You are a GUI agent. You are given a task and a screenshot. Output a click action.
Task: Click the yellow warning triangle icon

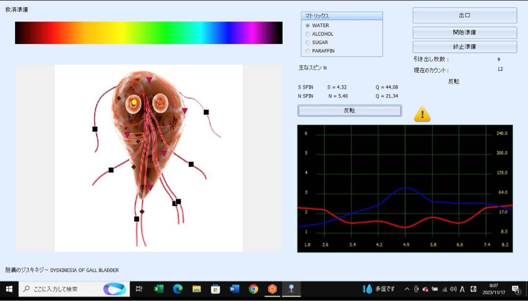point(422,114)
